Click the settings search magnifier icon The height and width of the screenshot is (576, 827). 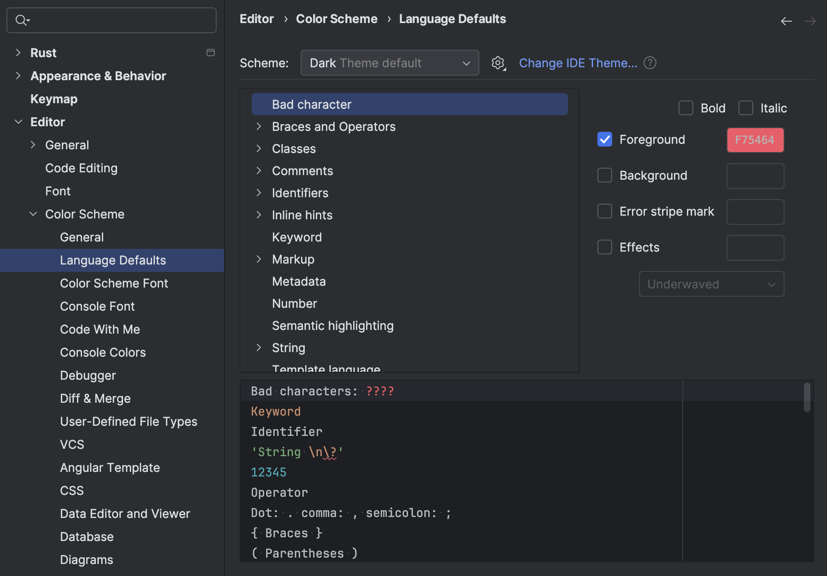point(22,20)
